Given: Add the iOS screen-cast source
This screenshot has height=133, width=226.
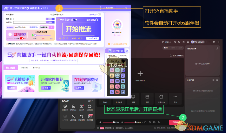Looking at the screenshot, I should click(x=161, y=99).
